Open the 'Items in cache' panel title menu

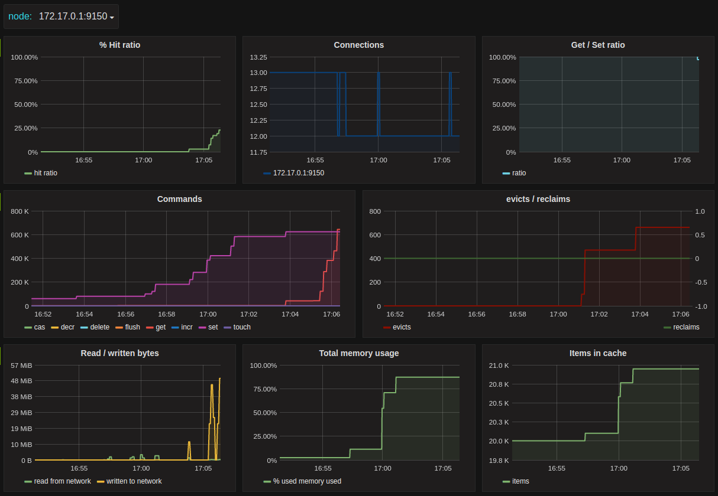598,353
